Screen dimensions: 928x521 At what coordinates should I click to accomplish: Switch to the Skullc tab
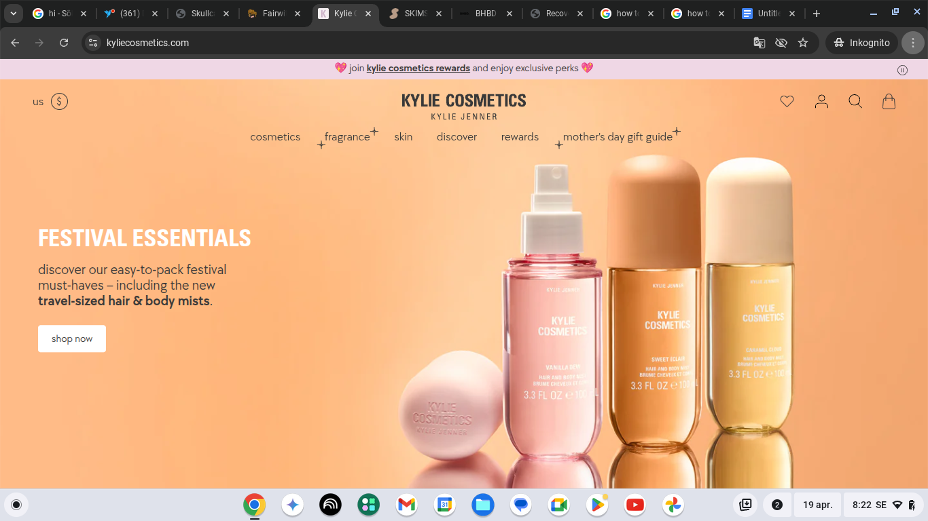(202, 14)
